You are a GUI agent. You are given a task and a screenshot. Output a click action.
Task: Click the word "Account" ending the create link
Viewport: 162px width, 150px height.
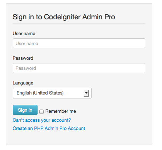tap(77, 129)
